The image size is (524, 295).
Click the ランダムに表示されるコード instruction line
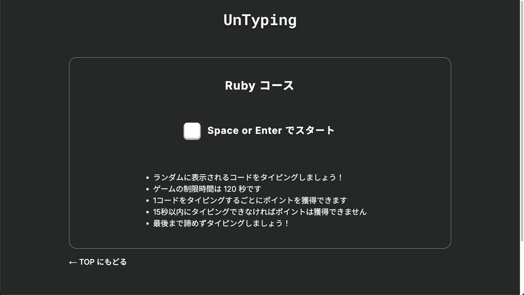248,178
